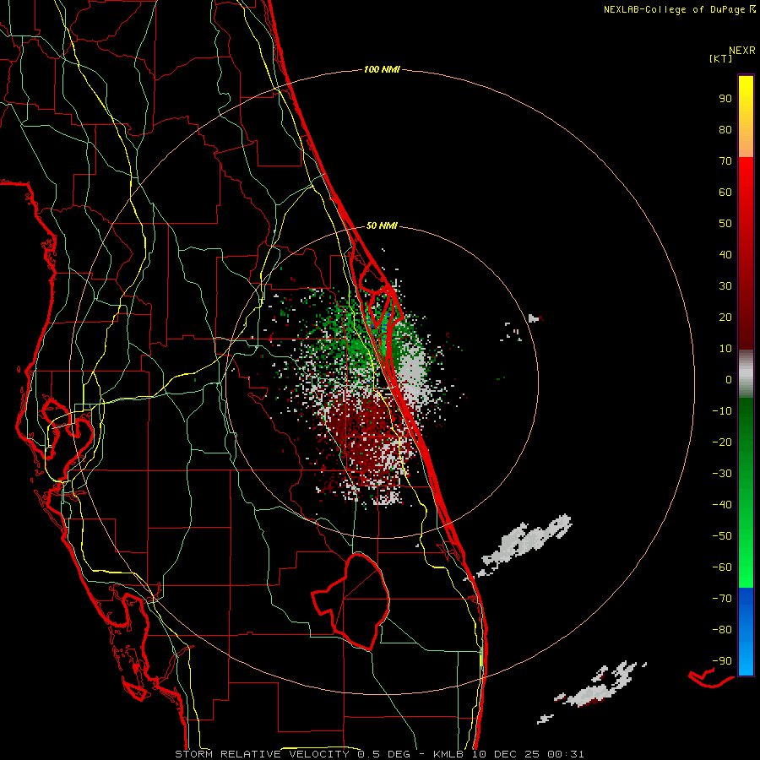Click the 100 NMI range ring label
This screenshot has width=760, height=760.
click(382, 70)
